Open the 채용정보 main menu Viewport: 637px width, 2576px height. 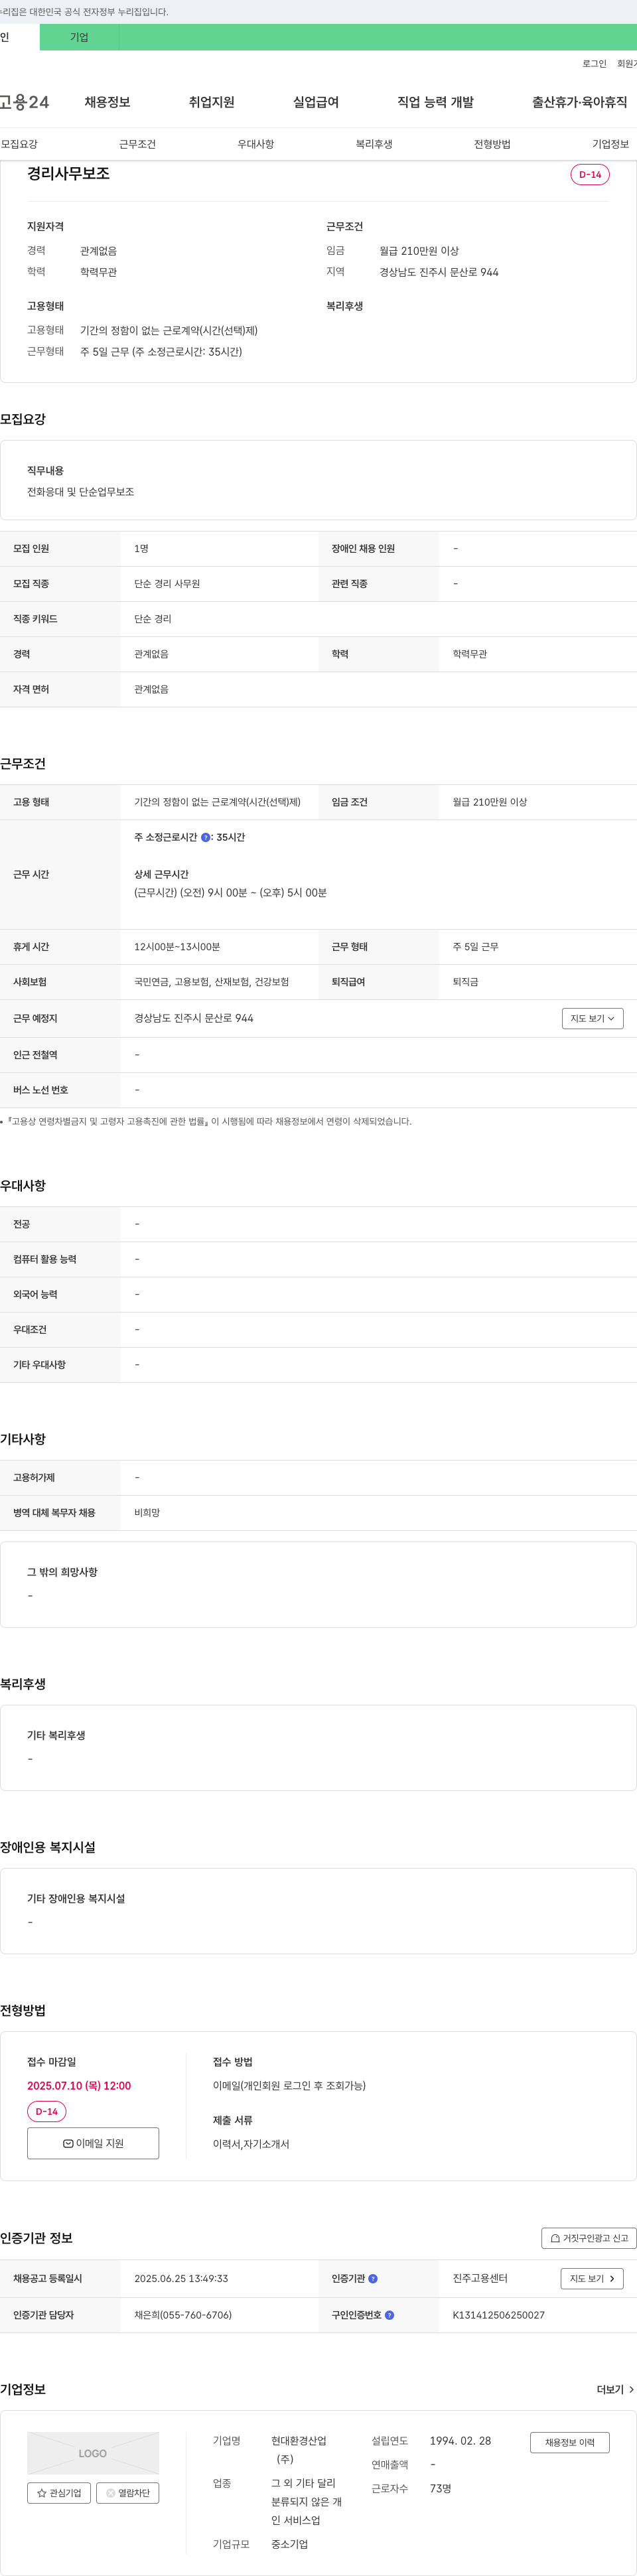pos(107,102)
